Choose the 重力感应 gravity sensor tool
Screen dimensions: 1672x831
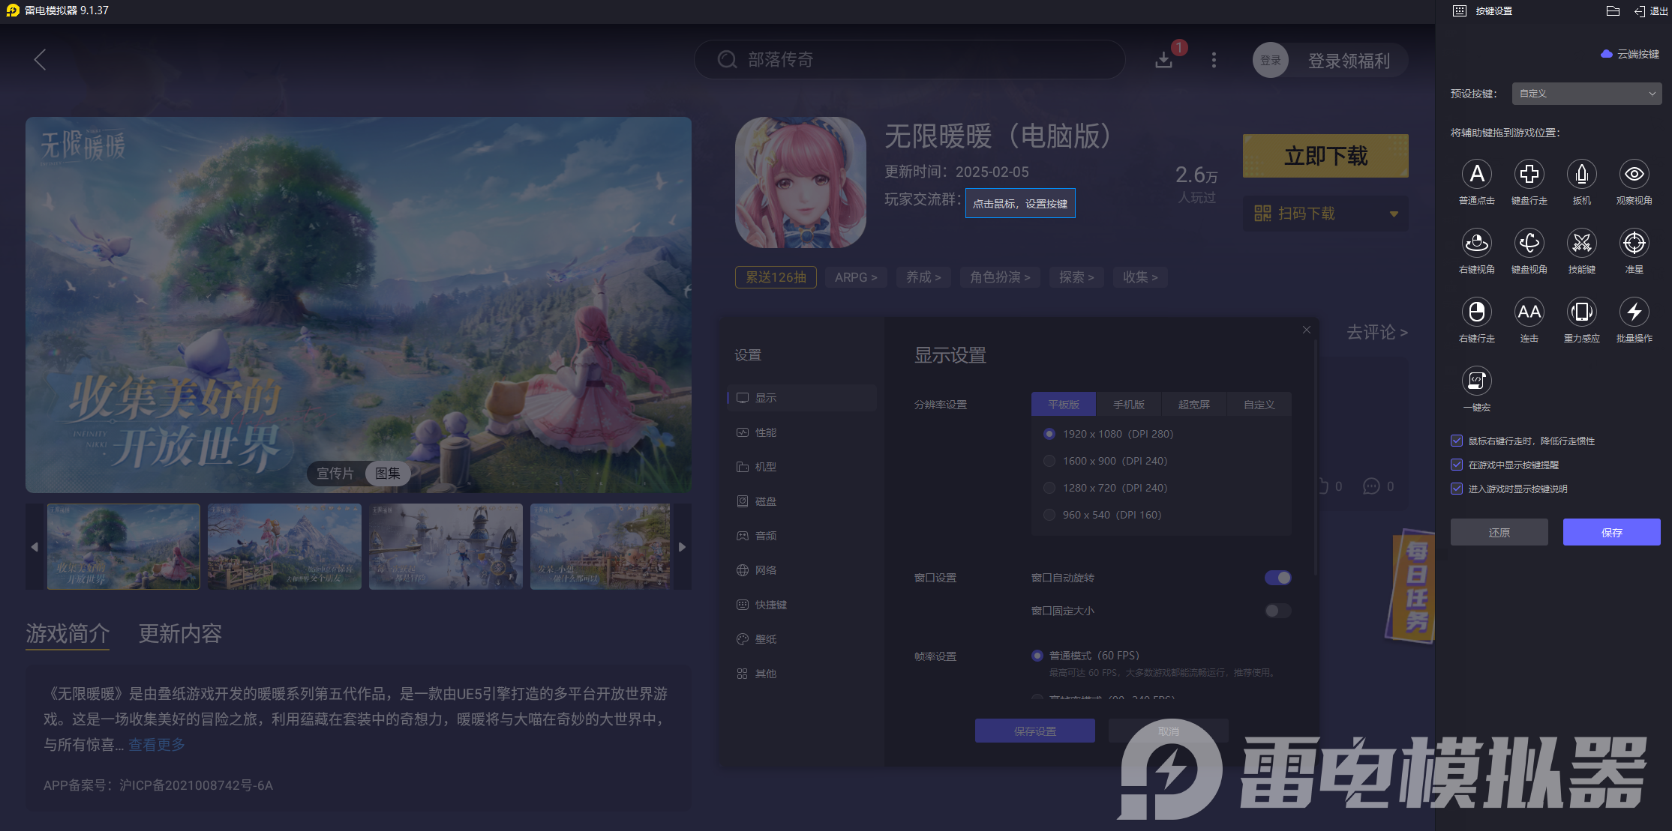point(1582,312)
